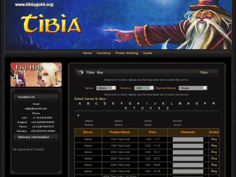Screen dimensions: 236x177
Task: Click the Tibia logo in header
Action: [51, 24]
